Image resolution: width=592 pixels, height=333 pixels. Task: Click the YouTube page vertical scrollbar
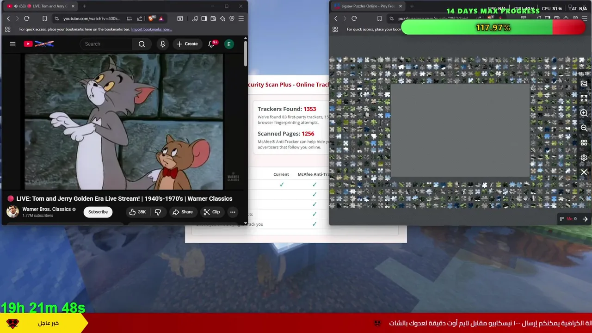tap(245, 54)
